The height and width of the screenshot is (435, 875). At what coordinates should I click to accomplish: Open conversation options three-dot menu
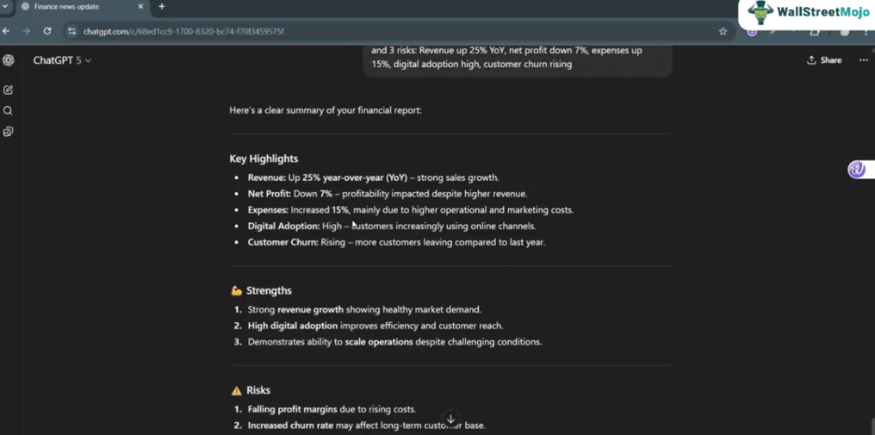[x=863, y=60]
